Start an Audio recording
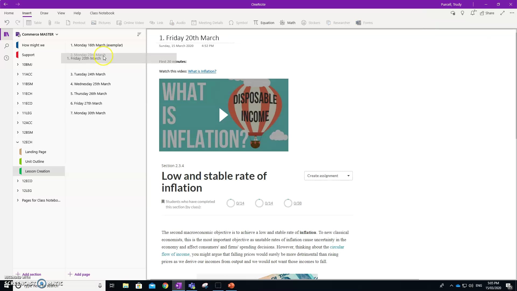 (177, 23)
